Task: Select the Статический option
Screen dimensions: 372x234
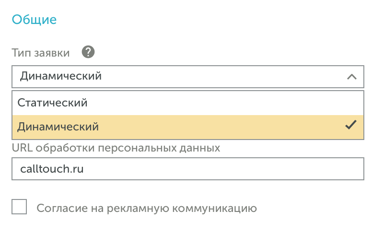Action: pyautogui.click(x=52, y=103)
